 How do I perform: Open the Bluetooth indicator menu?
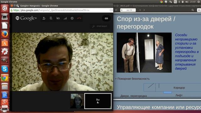coord(179,2)
